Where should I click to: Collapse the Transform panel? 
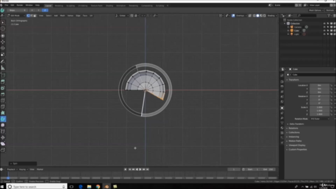tap(293, 80)
